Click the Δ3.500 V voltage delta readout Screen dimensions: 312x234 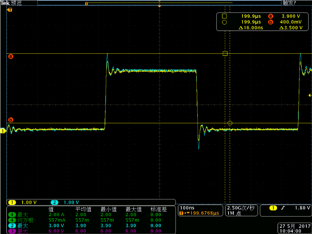(291, 28)
